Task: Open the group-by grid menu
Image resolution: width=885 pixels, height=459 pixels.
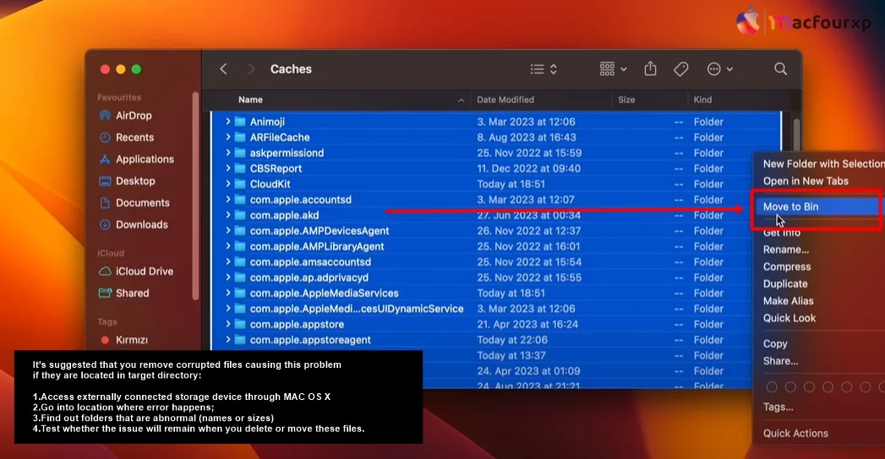Action: pos(613,68)
